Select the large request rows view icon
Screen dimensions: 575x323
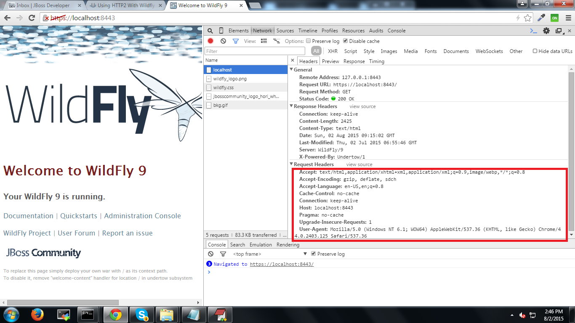(x=264, y=41)
